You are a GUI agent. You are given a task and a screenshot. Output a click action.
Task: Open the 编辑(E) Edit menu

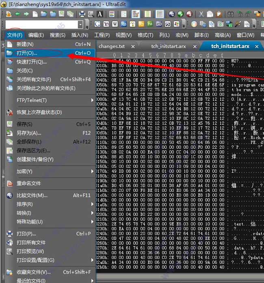36,35
